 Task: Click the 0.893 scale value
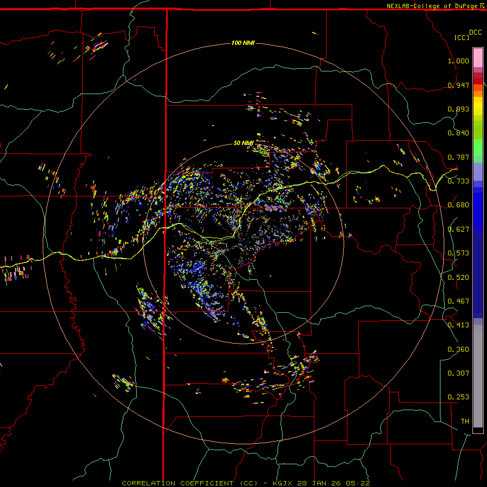pyautogui.click(x=458, y=109)
